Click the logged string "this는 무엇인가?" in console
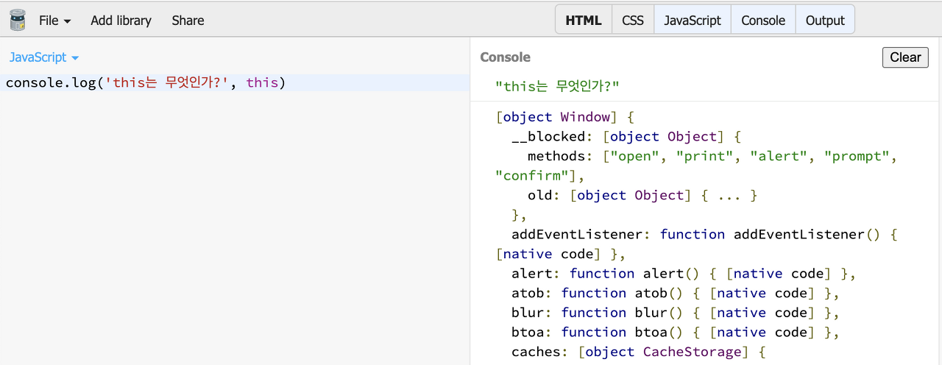The height and width of the screenshot is (365, 942). tap(557, 87)
